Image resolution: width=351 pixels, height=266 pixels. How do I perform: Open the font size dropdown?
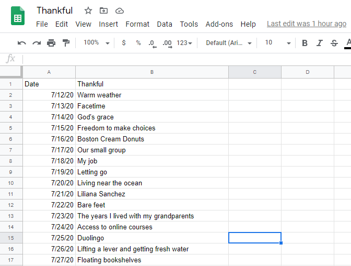pyautogui.click(x=277, y=43)
